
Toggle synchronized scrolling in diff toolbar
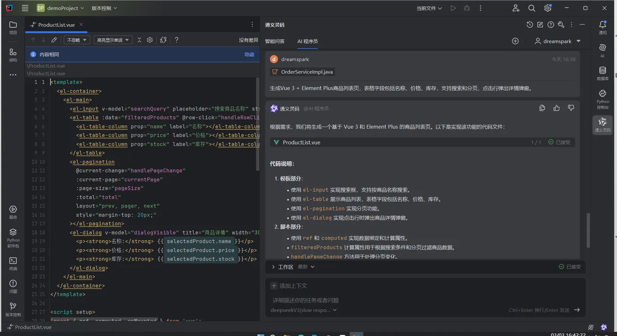(x=164, y=40)
